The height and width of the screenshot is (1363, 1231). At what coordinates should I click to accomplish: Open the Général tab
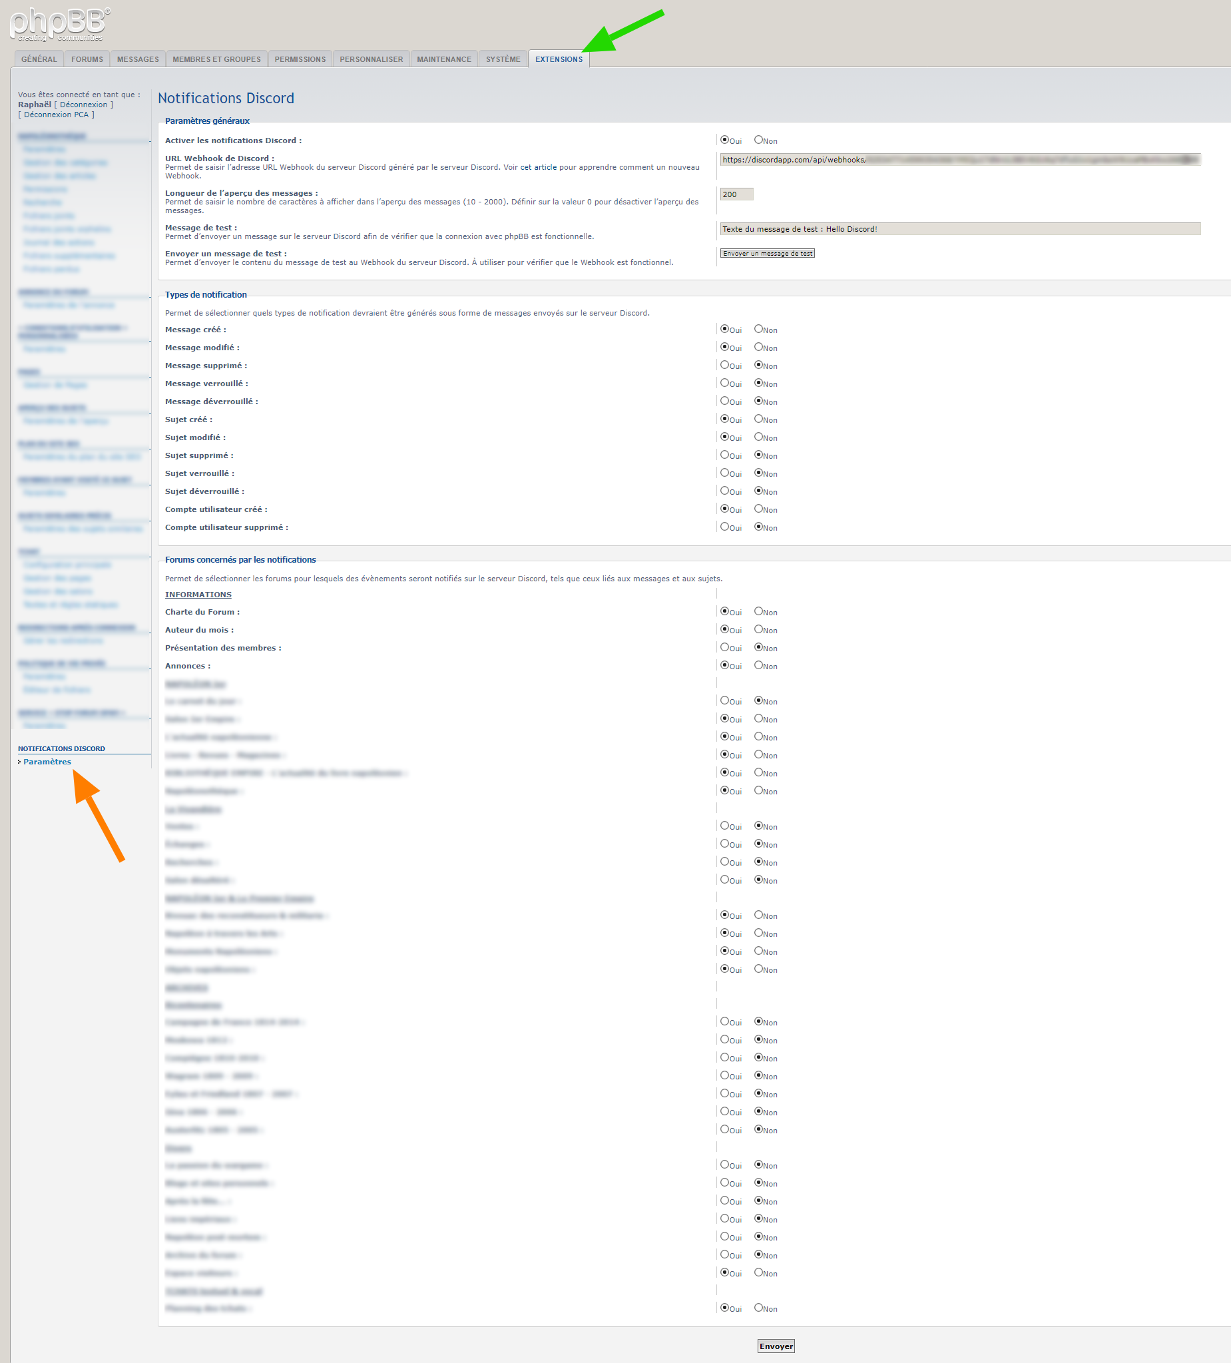pos(39,59)
